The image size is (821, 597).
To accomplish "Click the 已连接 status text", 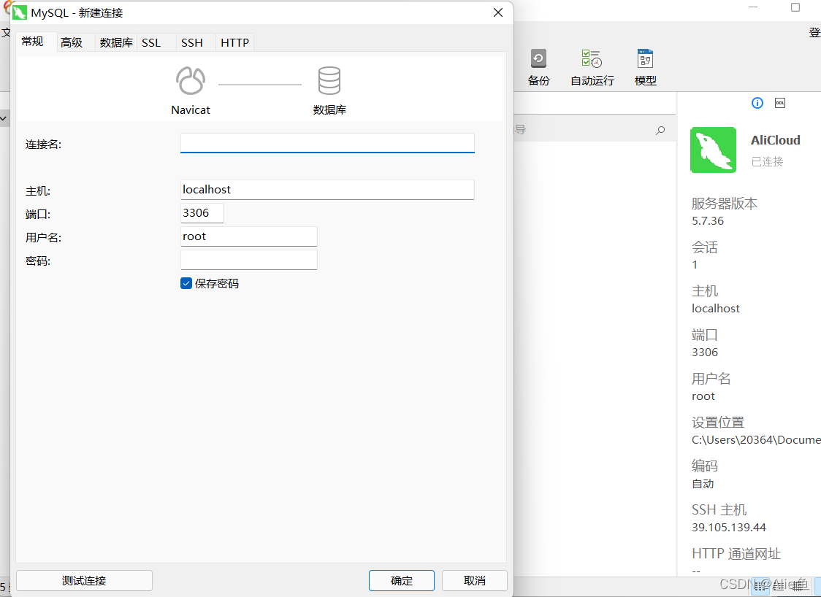I will (767, 162).
